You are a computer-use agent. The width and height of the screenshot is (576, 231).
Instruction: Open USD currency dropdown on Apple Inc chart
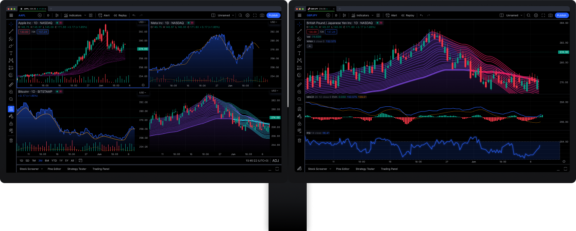click(x=142, y=22)
